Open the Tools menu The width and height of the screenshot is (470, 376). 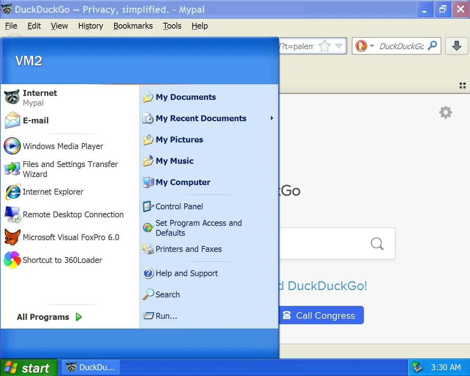(172, 26)
